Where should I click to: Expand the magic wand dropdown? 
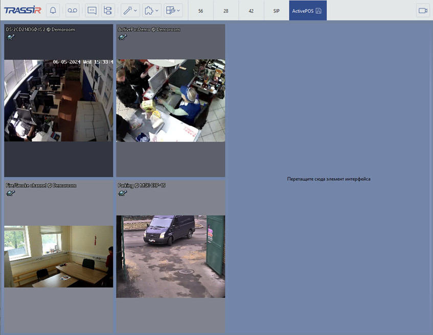coord(130,10)
